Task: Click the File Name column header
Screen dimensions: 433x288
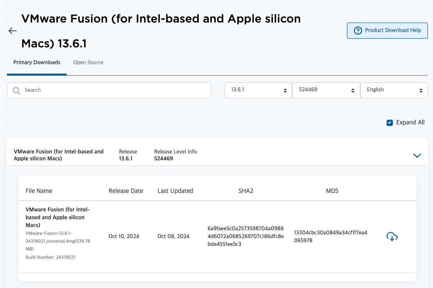Action: tap(39, 191)
